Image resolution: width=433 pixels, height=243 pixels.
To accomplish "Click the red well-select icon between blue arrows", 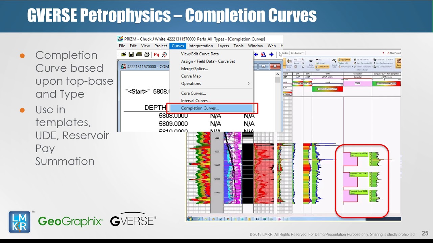I will [x=264, y=54].
